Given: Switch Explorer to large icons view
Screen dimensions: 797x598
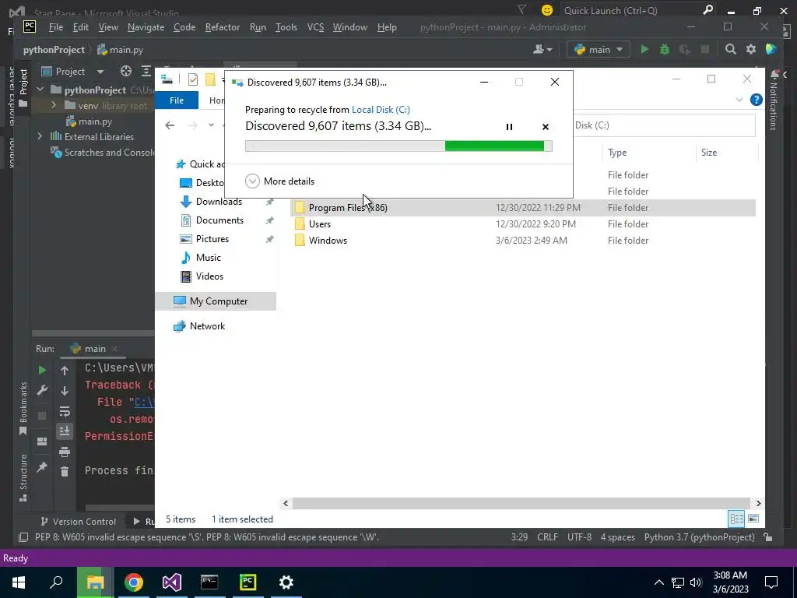Looking at the screenshot, I should click(753, 519).
